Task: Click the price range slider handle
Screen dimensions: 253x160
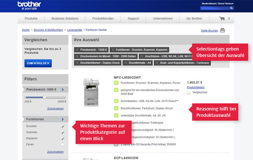Action: coord(45,97)
